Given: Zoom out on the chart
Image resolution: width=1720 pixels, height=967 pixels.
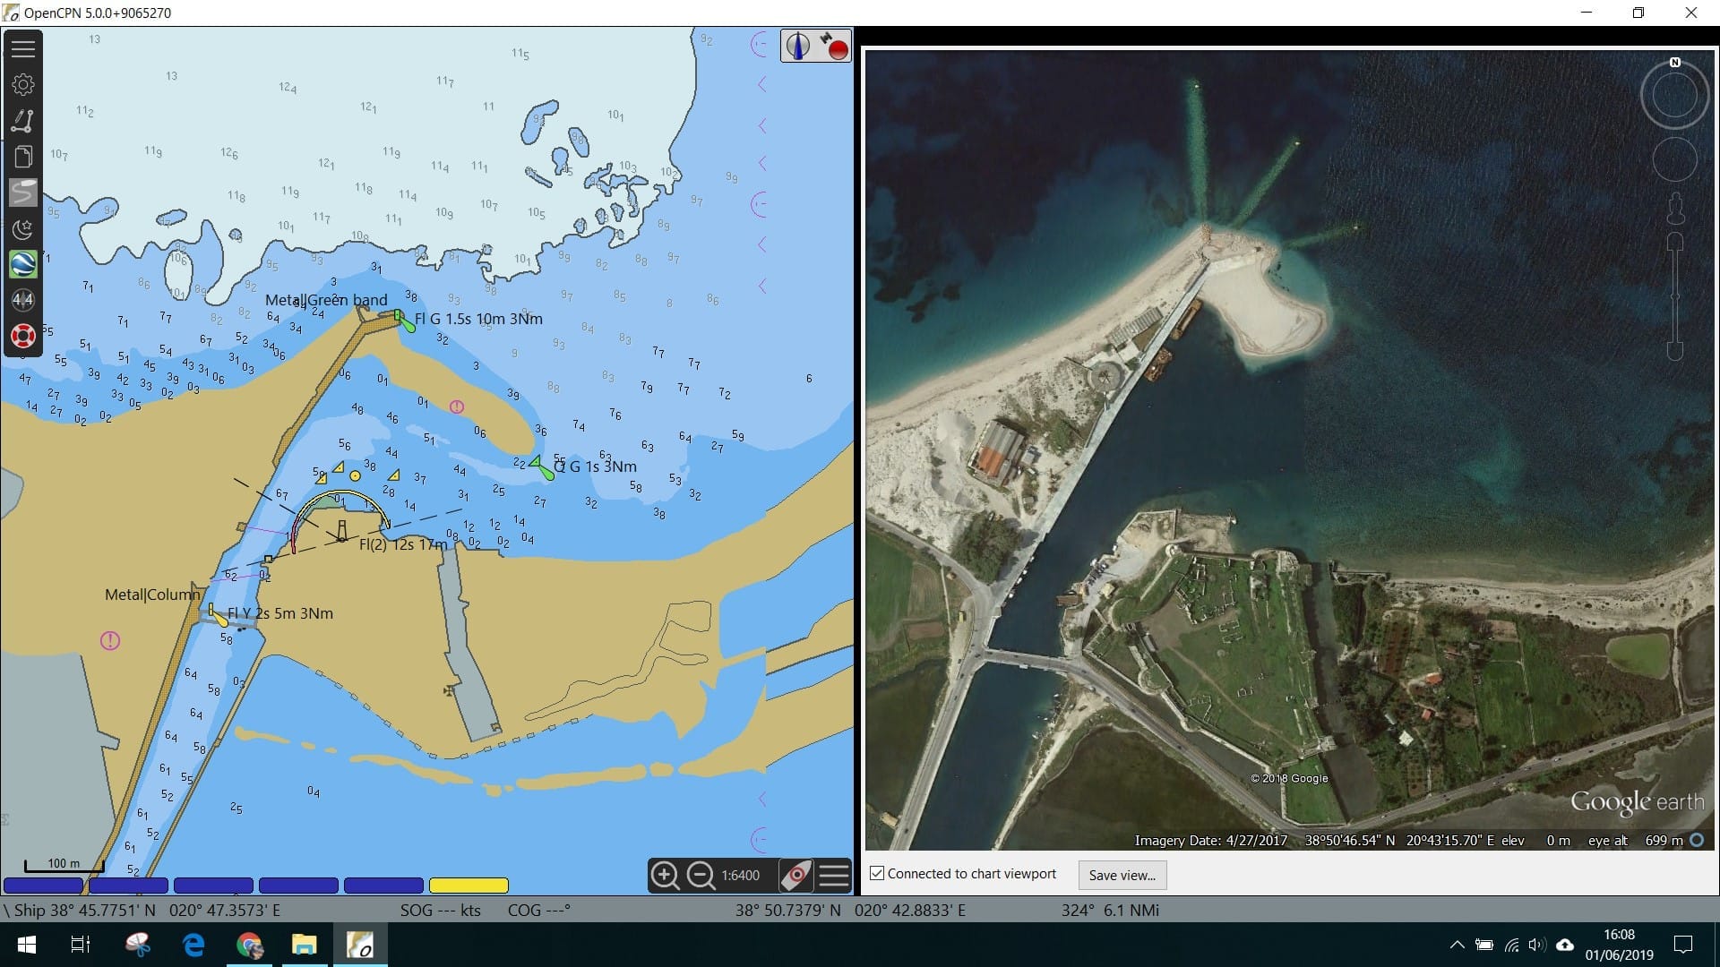Looking at the screenshot, I should pyautogui.click(x=701, y=875).
